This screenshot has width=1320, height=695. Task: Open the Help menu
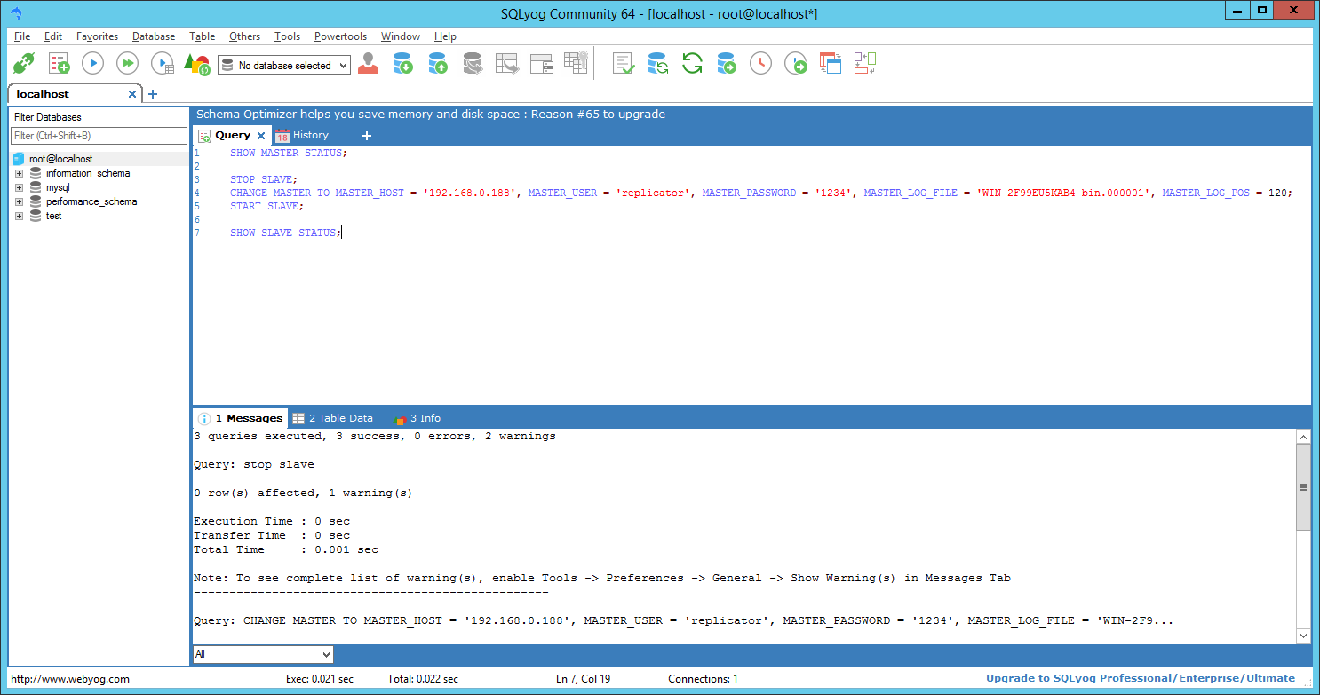click(x=445, y=36)
